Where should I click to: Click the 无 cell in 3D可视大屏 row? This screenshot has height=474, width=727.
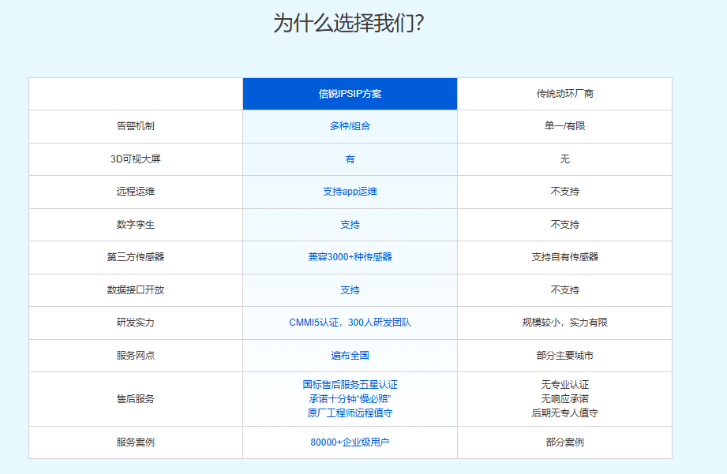(x=564, y=159)
